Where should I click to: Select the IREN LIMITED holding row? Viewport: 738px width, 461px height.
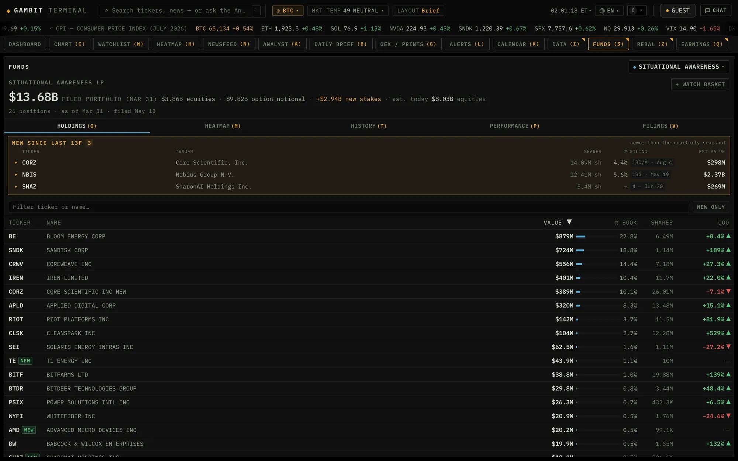(369, 278)
